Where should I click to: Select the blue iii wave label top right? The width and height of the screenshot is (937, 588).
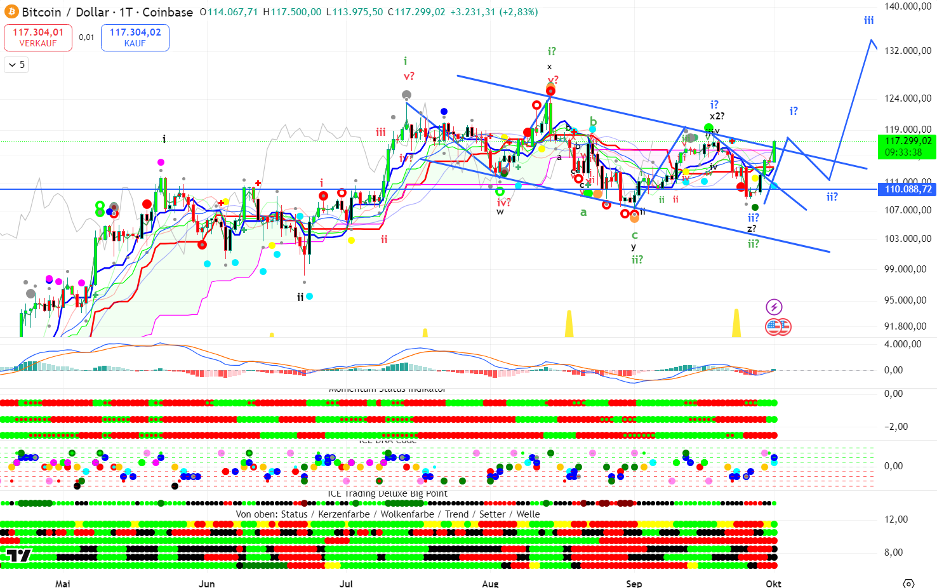click(868, 21)
